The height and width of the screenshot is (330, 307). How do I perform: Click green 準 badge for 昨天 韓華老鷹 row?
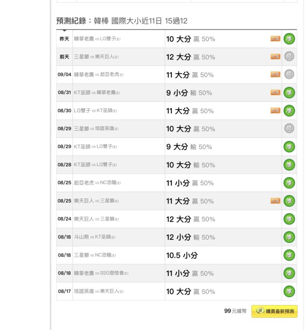click(x=289, y=39)
